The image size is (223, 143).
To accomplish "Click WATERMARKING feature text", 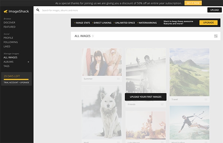I will (x=148, y=23).
